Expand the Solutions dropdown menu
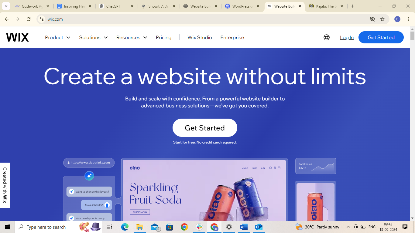 point(94,37)
